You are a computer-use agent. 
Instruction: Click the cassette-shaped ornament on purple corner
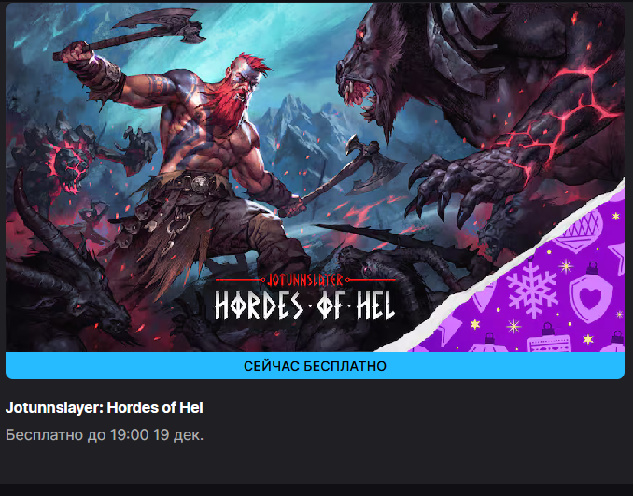tap(549, 339)
